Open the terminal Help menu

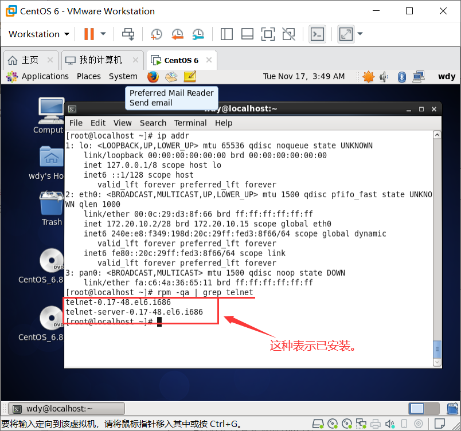(224, 123)
